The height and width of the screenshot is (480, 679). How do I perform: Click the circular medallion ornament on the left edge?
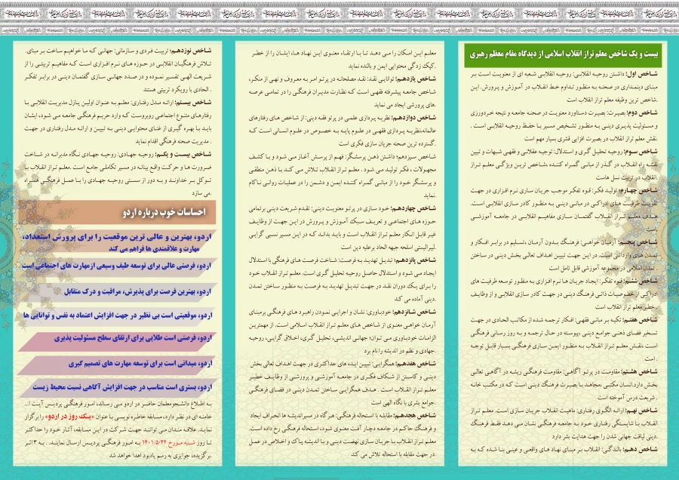pos(8,249)
